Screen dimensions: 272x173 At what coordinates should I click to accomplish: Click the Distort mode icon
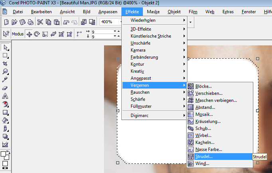point(61,34)
